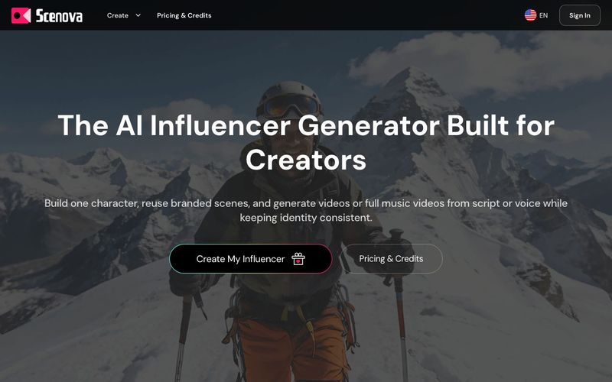Image resolution: width=612 pixels, height=382 pixels.
Task: Click the Scenova wordmark text
Action: point(59,16)
